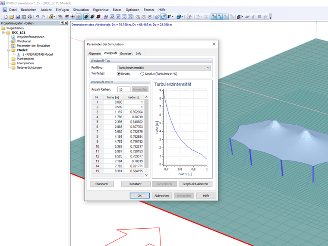Switch to the Allgemein tab
Screen dimensions: 328x246
pyautogui.click(x=95, y=54)
